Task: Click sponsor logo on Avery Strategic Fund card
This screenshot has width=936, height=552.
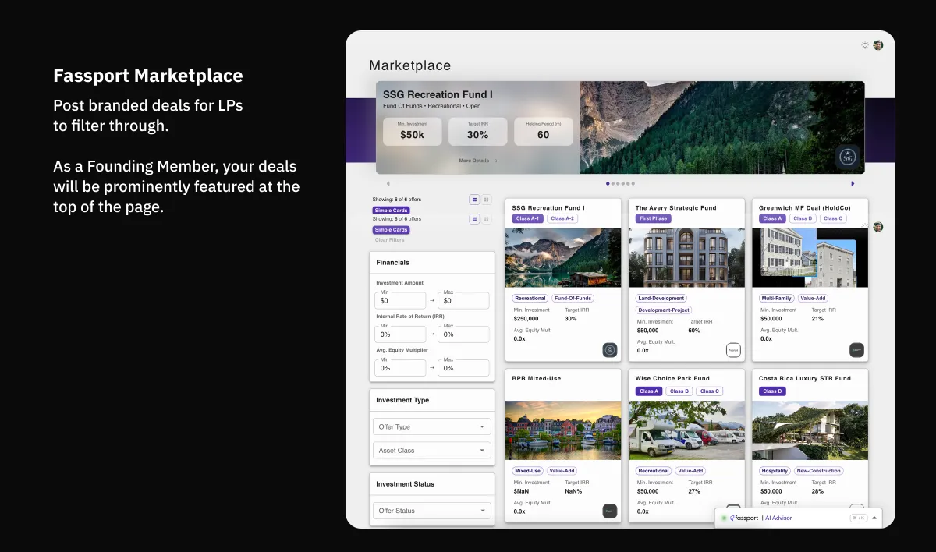Action: (x=733, y=350)
